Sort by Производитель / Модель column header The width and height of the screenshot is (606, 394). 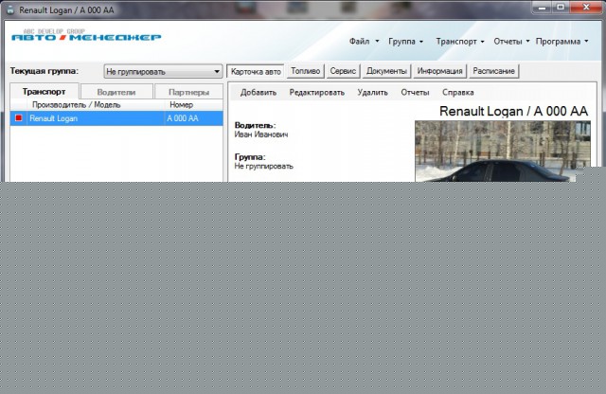point(96,105)
